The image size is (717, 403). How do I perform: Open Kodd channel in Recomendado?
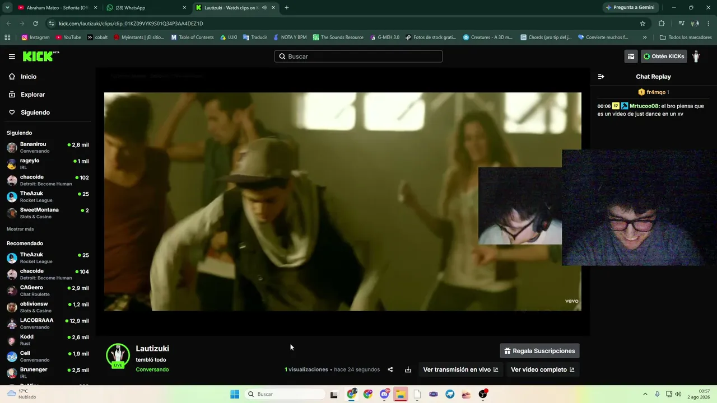48,340
